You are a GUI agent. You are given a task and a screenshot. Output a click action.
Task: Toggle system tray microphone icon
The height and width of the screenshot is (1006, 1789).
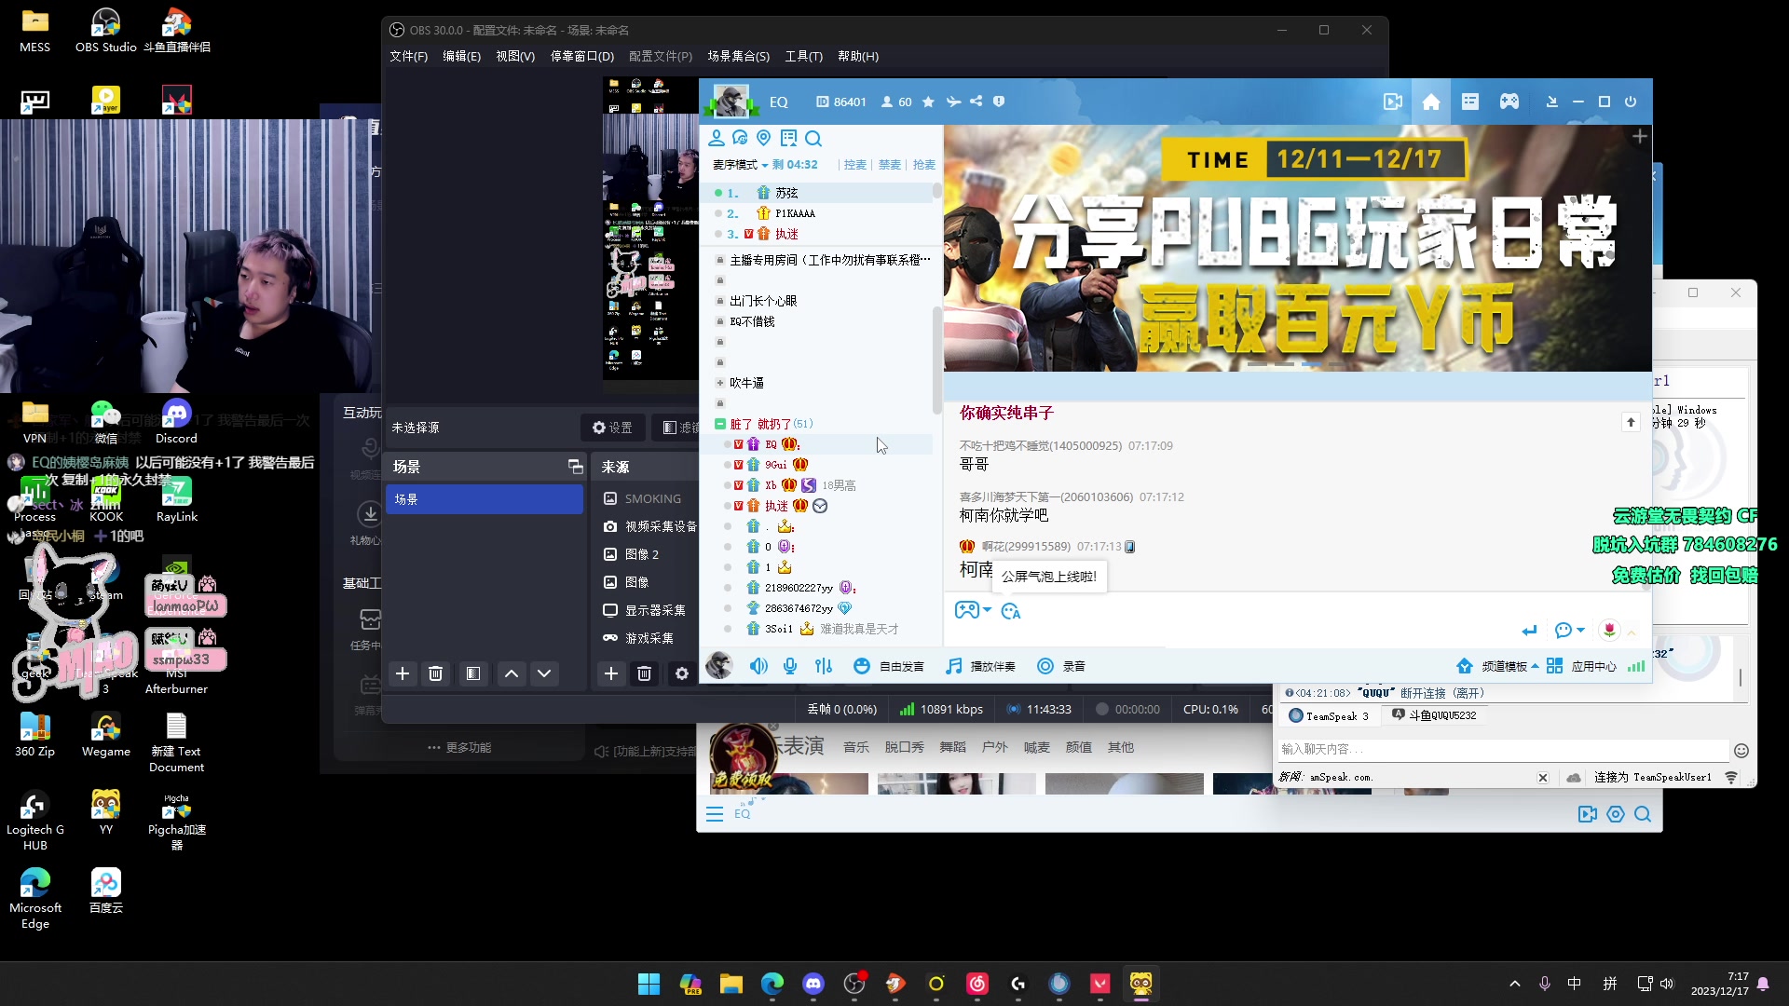pyautogui.click(x=1545, y=984)
